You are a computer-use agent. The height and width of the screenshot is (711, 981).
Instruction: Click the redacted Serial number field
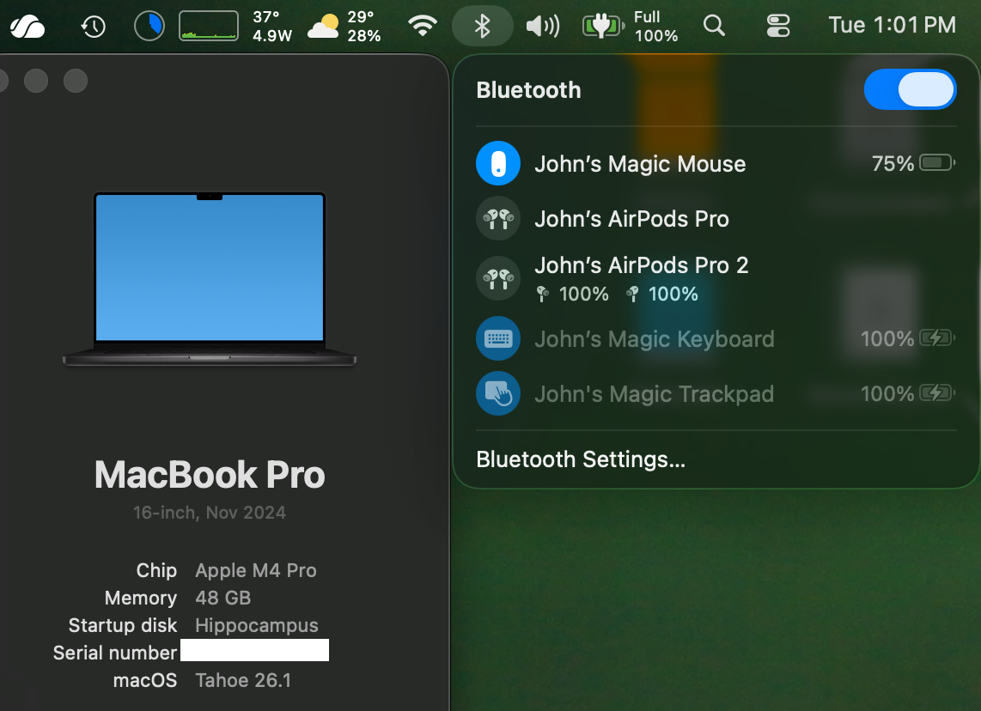click(254, 650)
